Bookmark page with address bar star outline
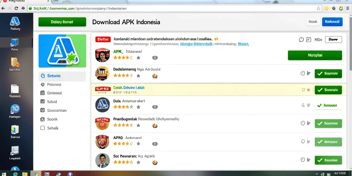This screenshot has width=352, height=176. 318,8
